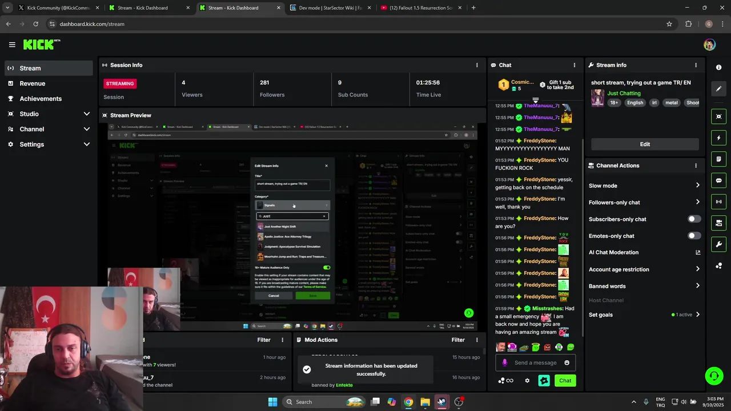Click the teal star gift button
This screenshot has width=731, height=411.
(544, 381)
